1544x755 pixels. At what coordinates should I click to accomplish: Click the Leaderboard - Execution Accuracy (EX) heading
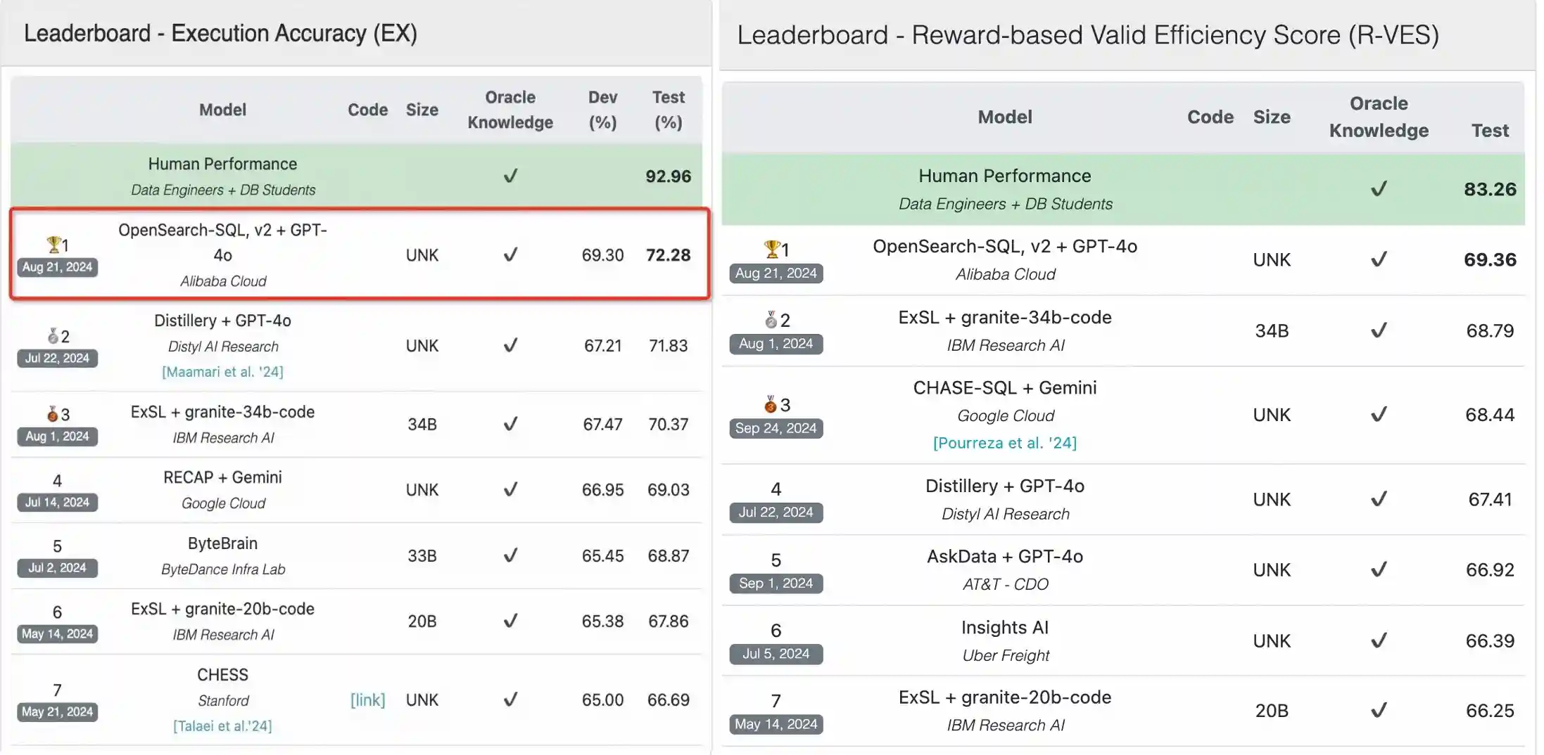220,33
